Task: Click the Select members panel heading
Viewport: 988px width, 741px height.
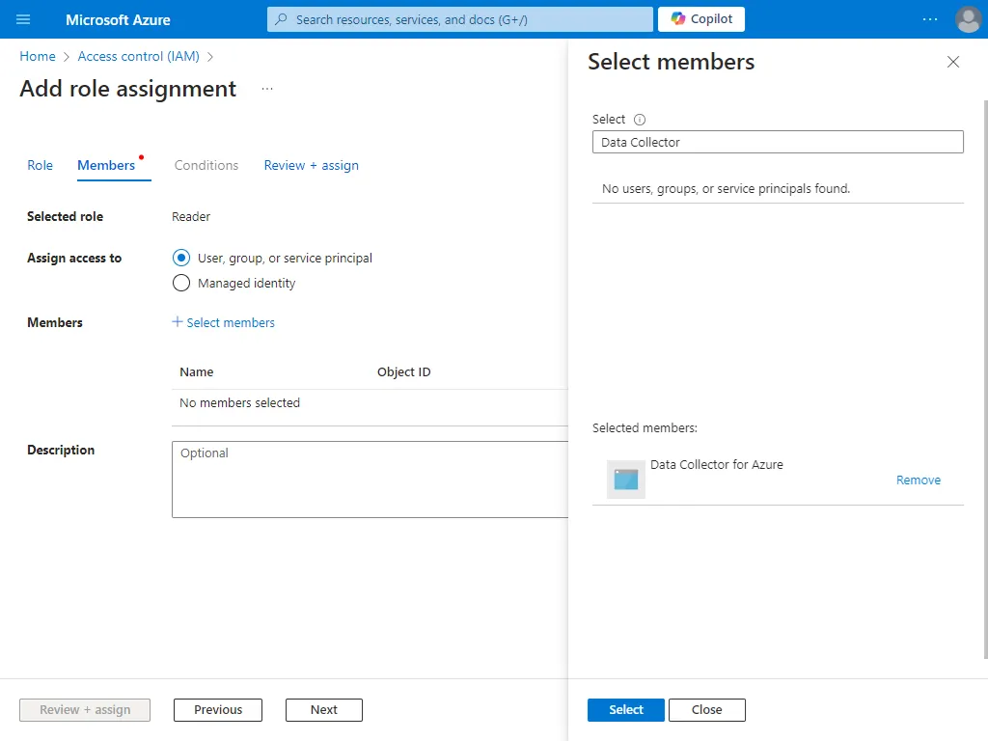Action: (x=672, y=62)
